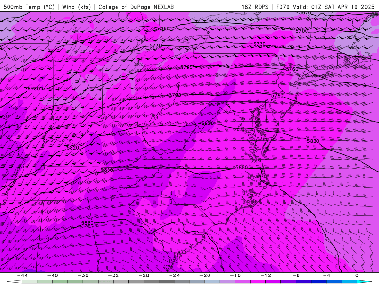The height and width of the screenshot is (284, 379).
Task: Click the 5730 contour label over Illinois
Action: coord(34,89)
